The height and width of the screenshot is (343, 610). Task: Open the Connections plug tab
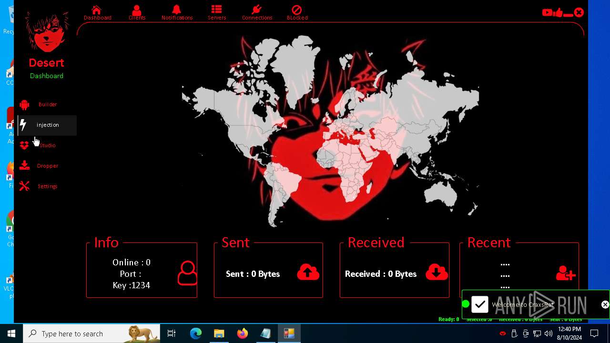(257, 13)
